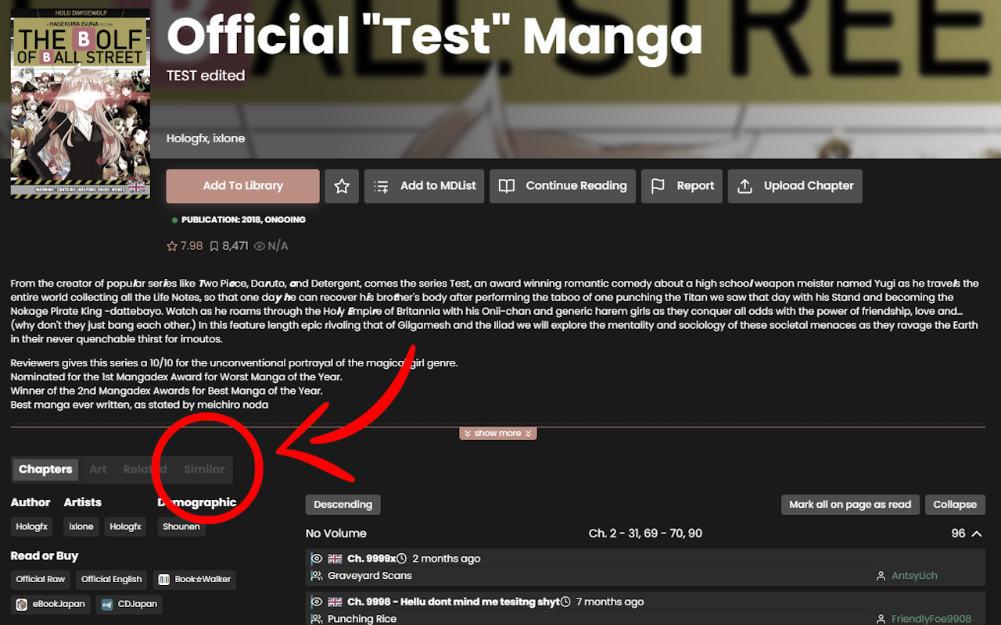This screenshot has height=625, width=1001.
Task: Select the Hologfx tag under Author
Action: click(x=32, y=527)
